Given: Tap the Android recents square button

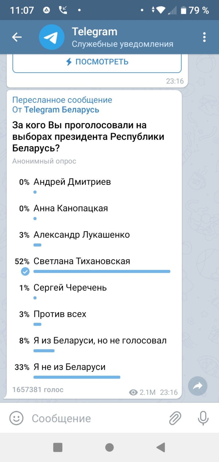Looking at the screenshot, I should click(x=58, y=447).
